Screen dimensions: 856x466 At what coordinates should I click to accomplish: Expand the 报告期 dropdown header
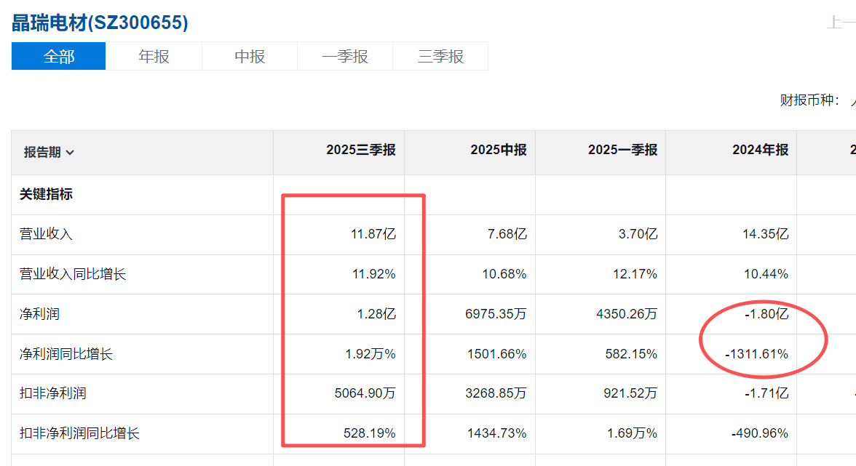pyautogui.click(x=49, y=152)
